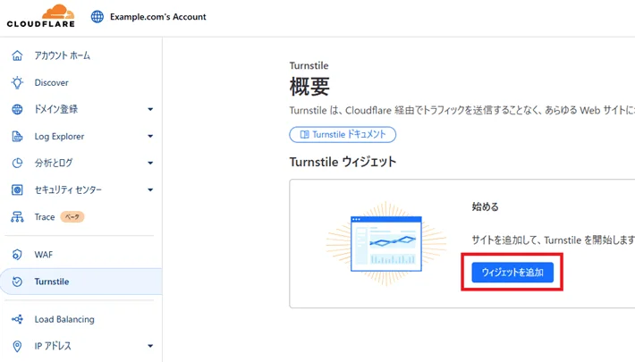
Task: Expand the 分析とログ dropdown arrow
Action: [x=150, y=164]
